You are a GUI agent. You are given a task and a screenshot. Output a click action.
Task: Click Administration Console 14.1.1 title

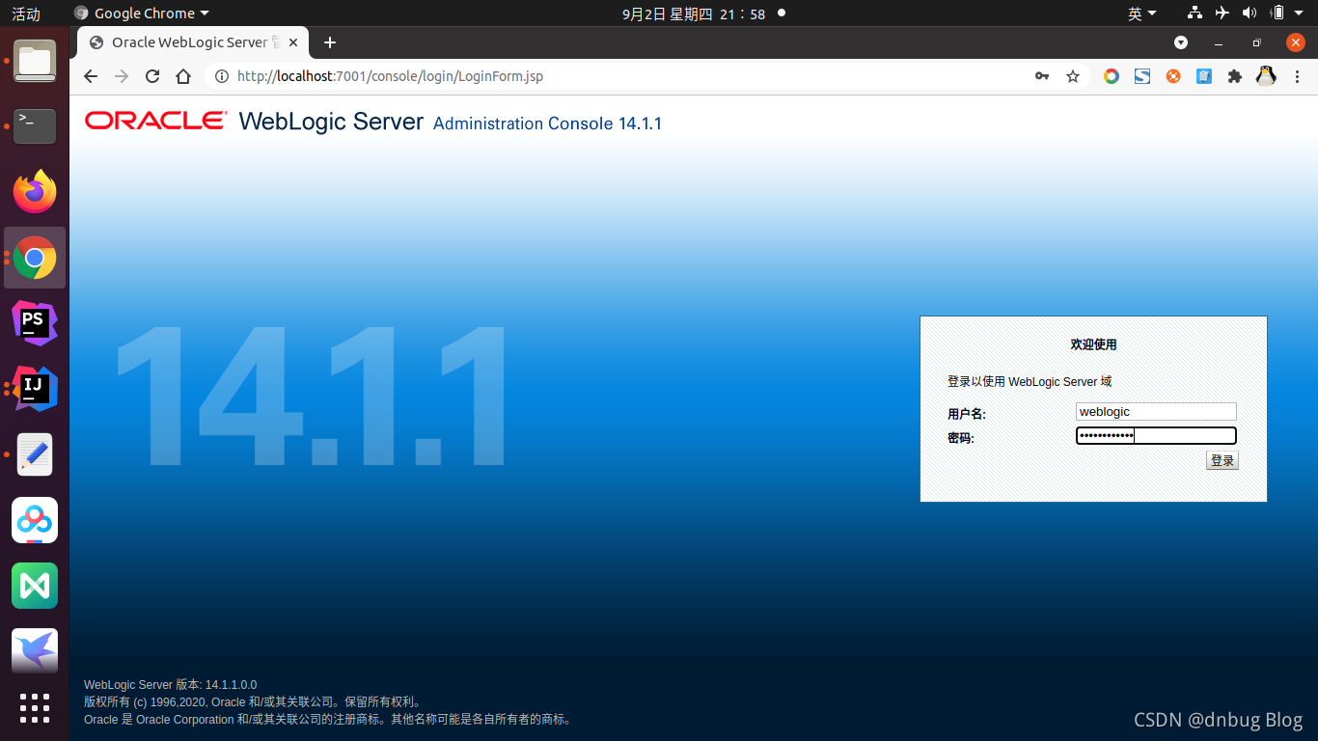(547, 123)
